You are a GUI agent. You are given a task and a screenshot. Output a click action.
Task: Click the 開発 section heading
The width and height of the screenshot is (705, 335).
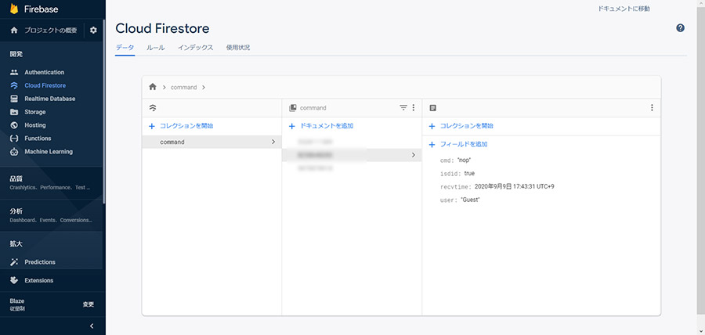(x=16, y=54)
